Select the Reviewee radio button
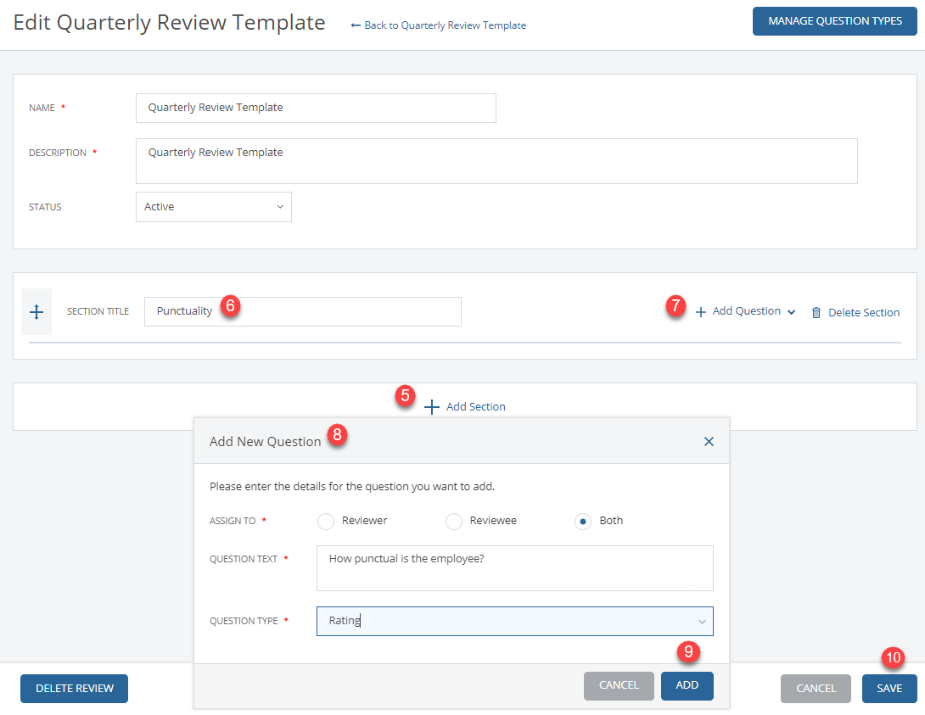Screen dimensions: 925x715 point(453,521)
